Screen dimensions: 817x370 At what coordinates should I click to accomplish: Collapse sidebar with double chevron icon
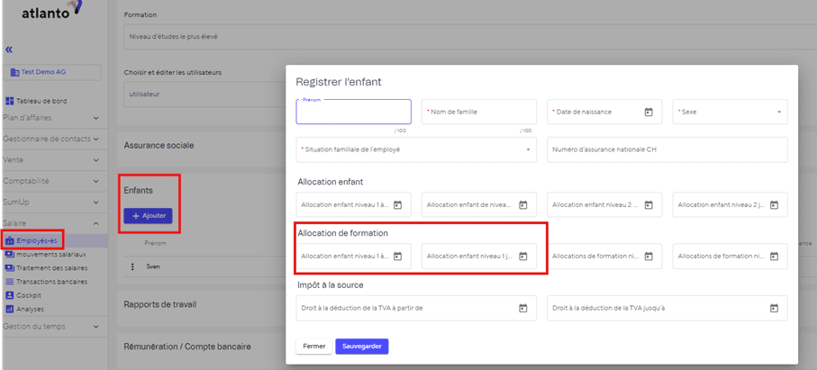9,50
